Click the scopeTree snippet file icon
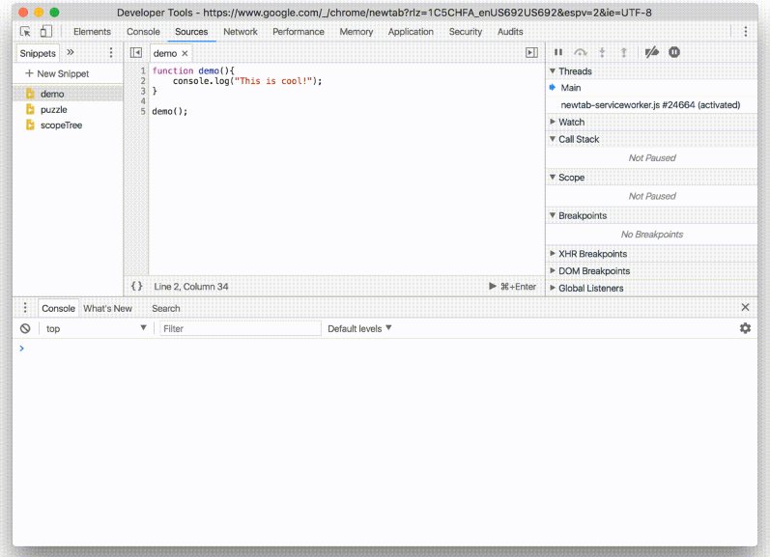 (x=30, y=125)
